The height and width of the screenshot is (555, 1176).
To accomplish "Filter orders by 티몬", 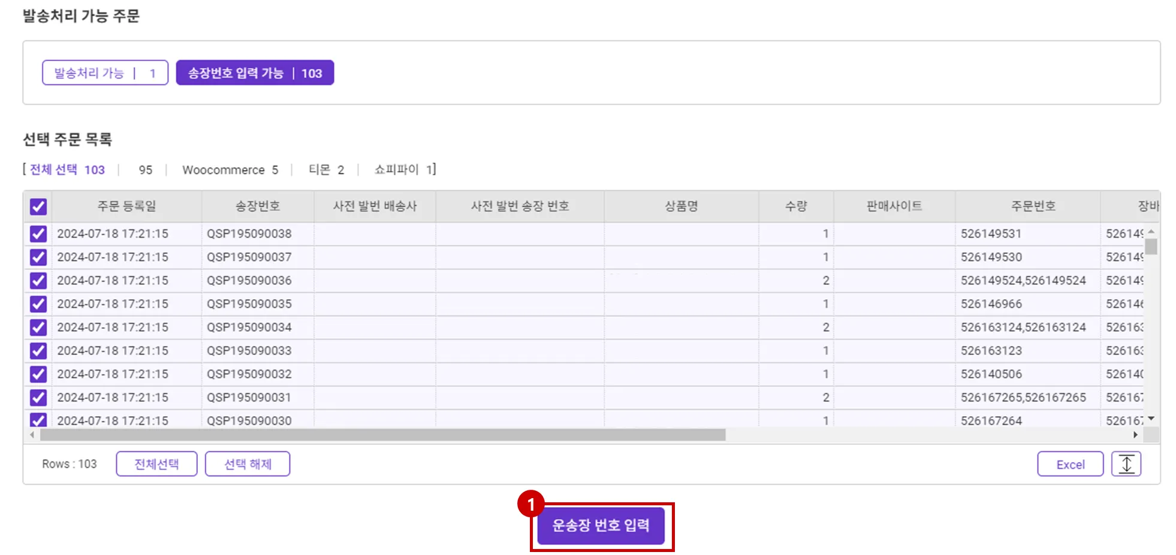I will pyautogui.click(x=326, y=170).
